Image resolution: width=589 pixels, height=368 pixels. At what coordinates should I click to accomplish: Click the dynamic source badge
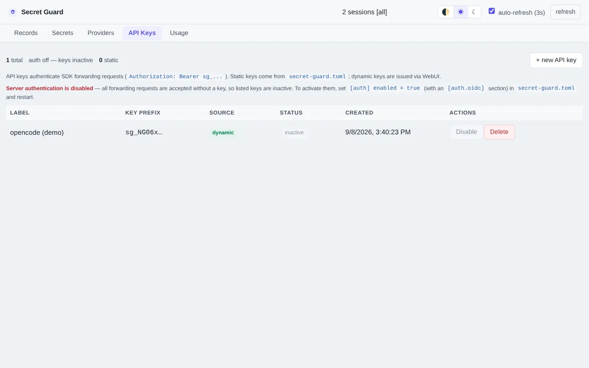(223, 132)
